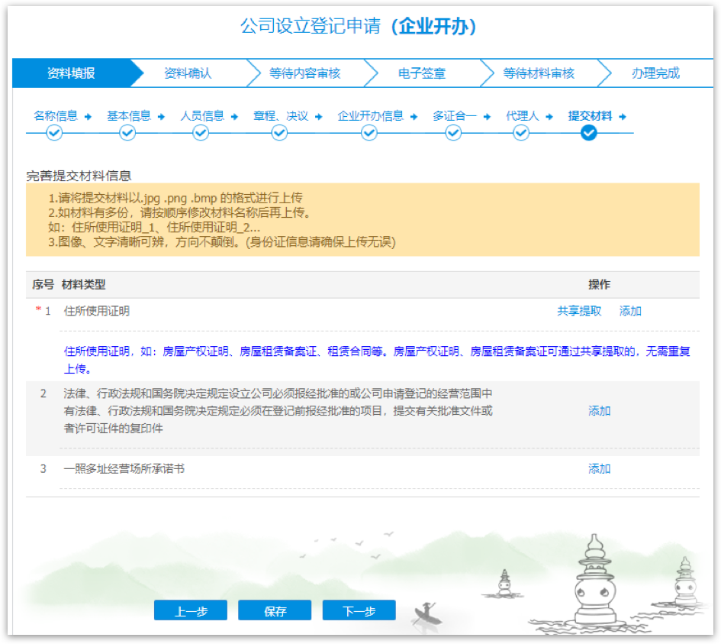
Task: Open the 名称信息 sub-step
Action: click(56, 116)
